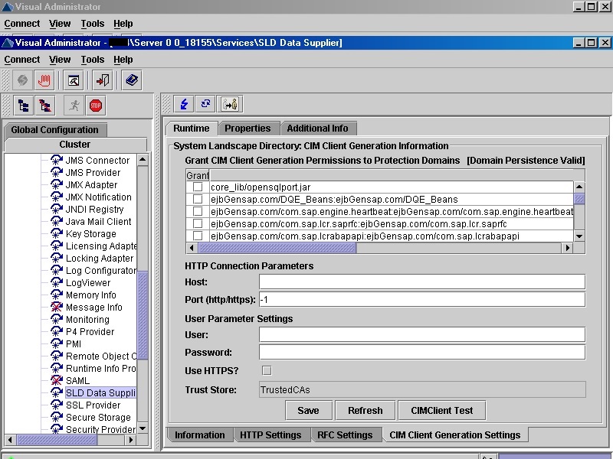Click into the User input field

[422, 334]
